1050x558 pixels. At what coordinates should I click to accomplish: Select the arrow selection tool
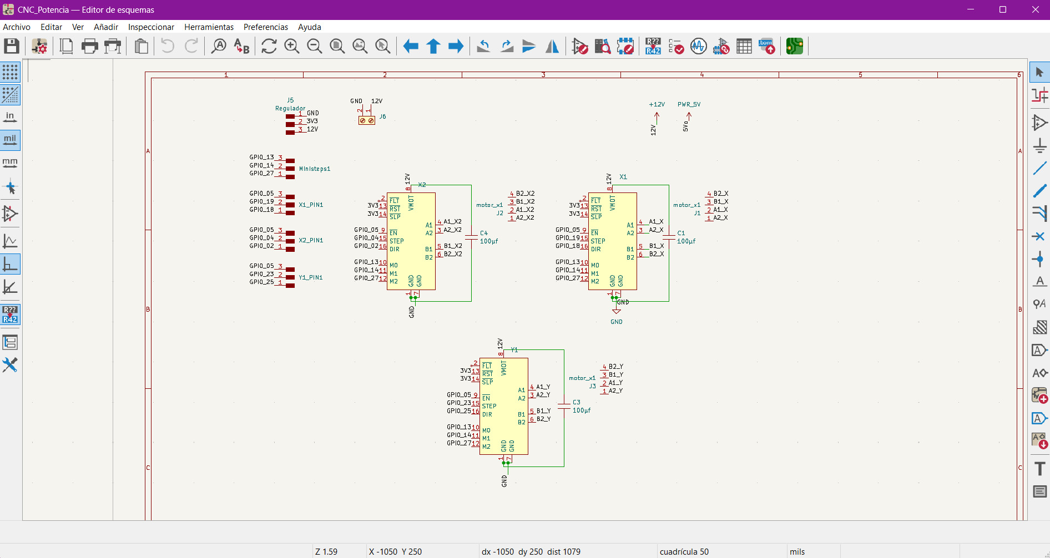(1039, 72)
